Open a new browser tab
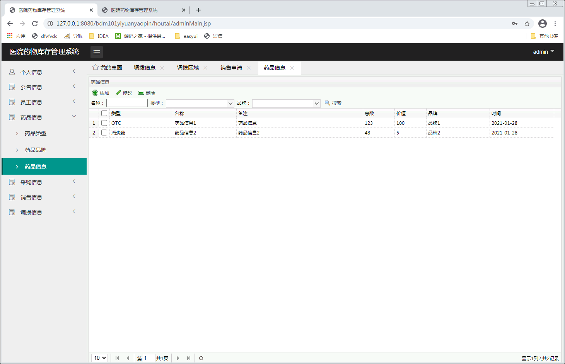 pos(198,10)
